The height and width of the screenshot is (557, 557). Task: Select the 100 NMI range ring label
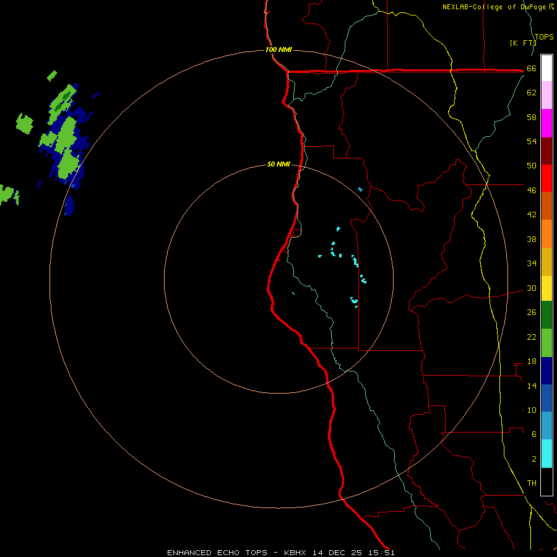278,50
